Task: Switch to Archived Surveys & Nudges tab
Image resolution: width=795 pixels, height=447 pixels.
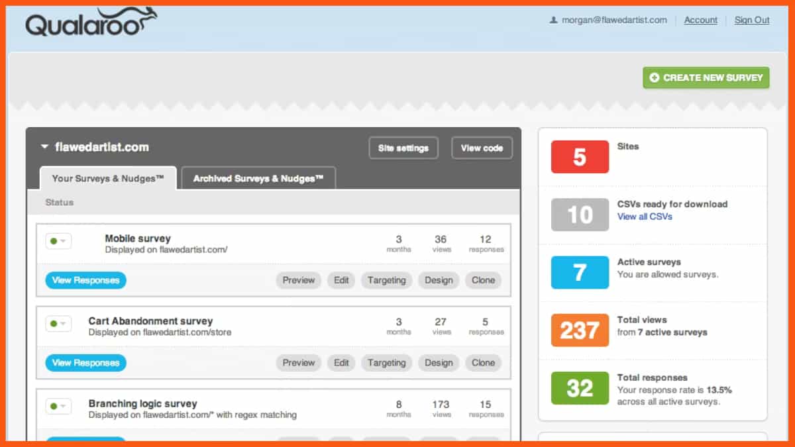Action: click(x=258, y=179)
